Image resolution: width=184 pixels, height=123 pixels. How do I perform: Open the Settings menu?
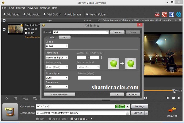45,8
